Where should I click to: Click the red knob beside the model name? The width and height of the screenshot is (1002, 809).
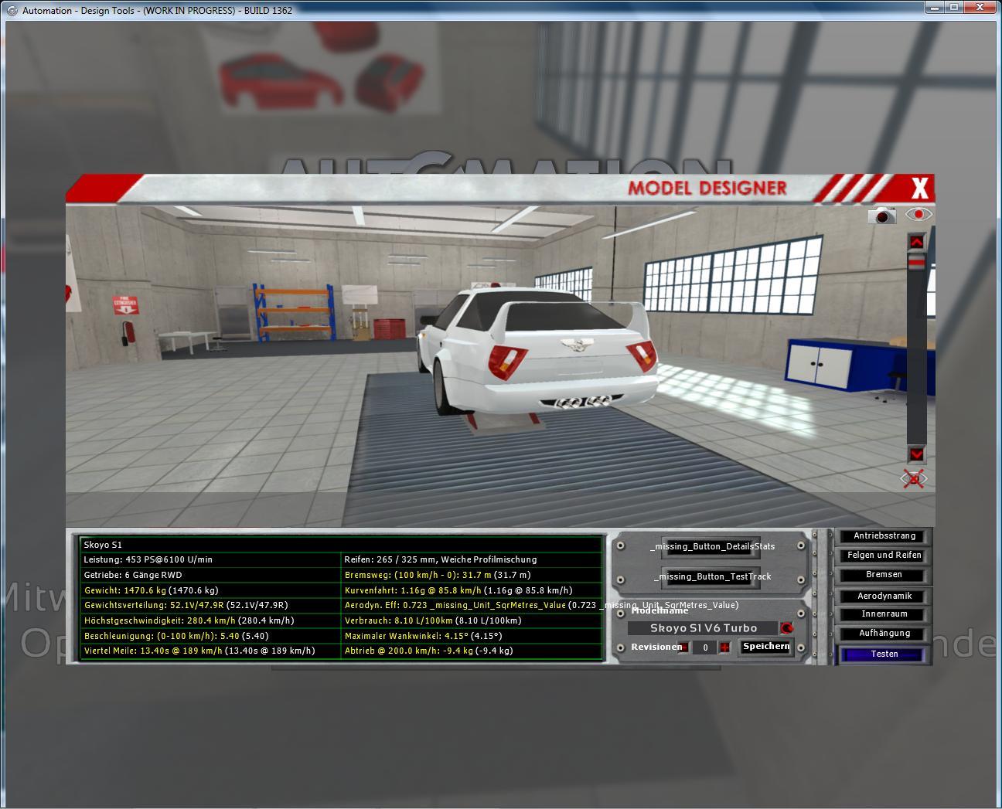point(787,628)
